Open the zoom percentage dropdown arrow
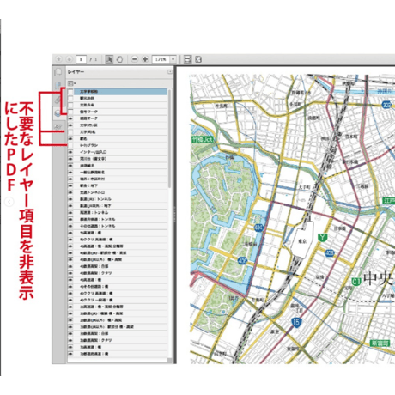 pyautogui.click(x=173, y=59)
